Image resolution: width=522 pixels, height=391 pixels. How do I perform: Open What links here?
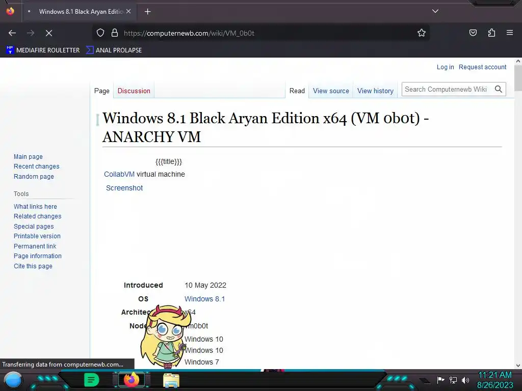coord(35,207)
